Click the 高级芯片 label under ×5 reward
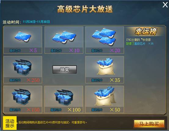This screenshot has height=131, width=169. pyautogui.click(x=15, y=51)
